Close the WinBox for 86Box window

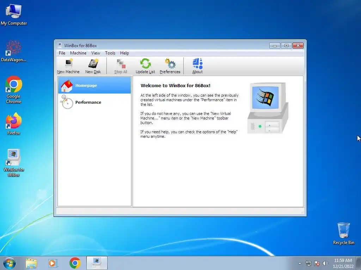298,45
